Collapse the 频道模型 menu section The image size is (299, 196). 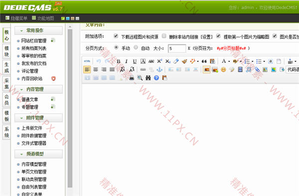point(38,154)
